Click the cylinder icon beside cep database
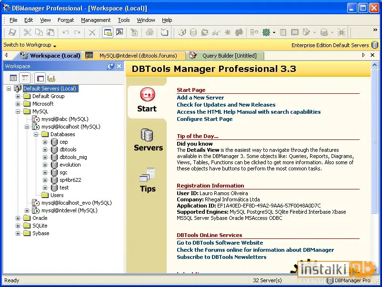The image size is (382, 287). click(x=54, y=142)
